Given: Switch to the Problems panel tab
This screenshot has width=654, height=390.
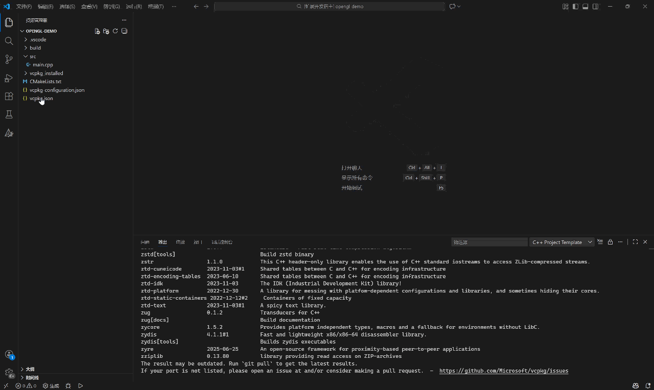Looking at the screenshot, I should point(145,242).
